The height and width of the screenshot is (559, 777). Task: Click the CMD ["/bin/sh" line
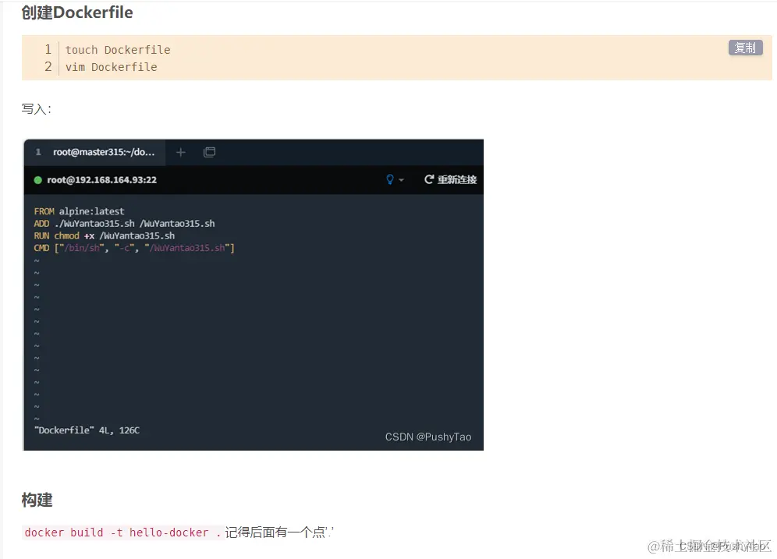point(134,248)
